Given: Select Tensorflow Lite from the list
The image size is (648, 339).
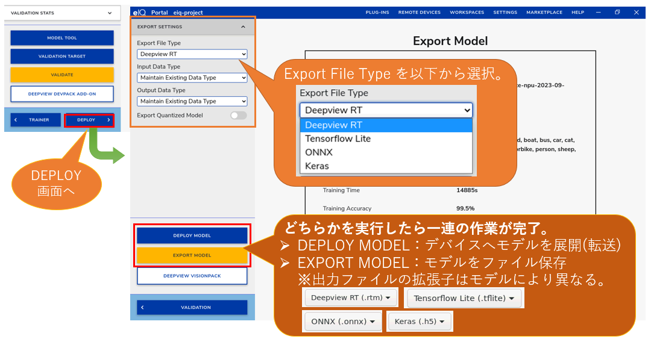Looking at the screenshot, I should tap(338, 138).
